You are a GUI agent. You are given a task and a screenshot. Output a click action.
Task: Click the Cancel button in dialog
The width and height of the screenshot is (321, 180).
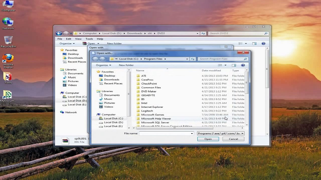[233, 139]
